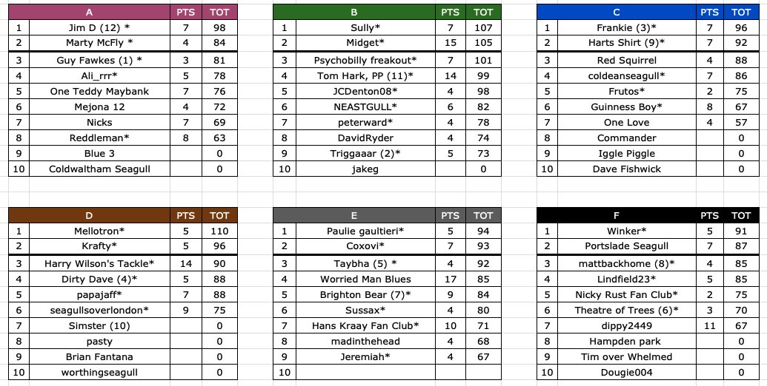Click the Worried Man Blues cell

365,279
